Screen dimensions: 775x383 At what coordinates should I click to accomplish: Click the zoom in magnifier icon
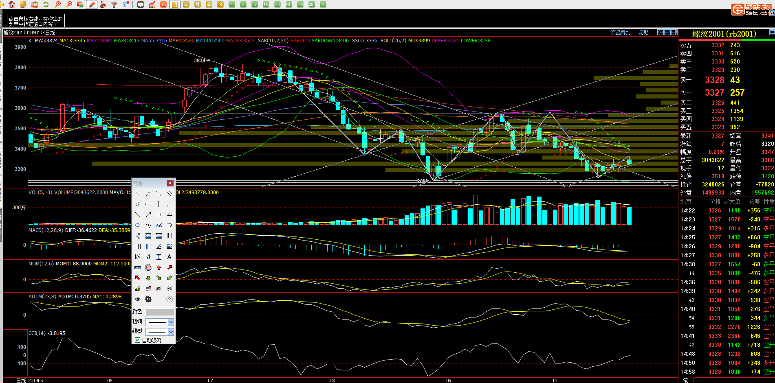[x=57, y=4]
